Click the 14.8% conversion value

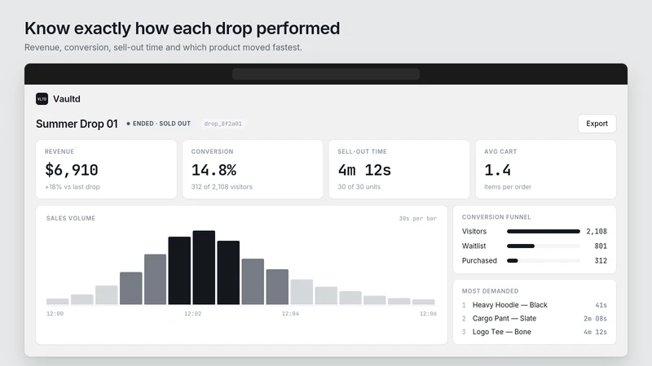tap(214, 170)
